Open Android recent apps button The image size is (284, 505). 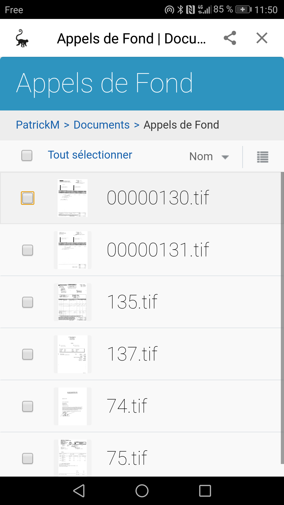(x=205, y=491)
